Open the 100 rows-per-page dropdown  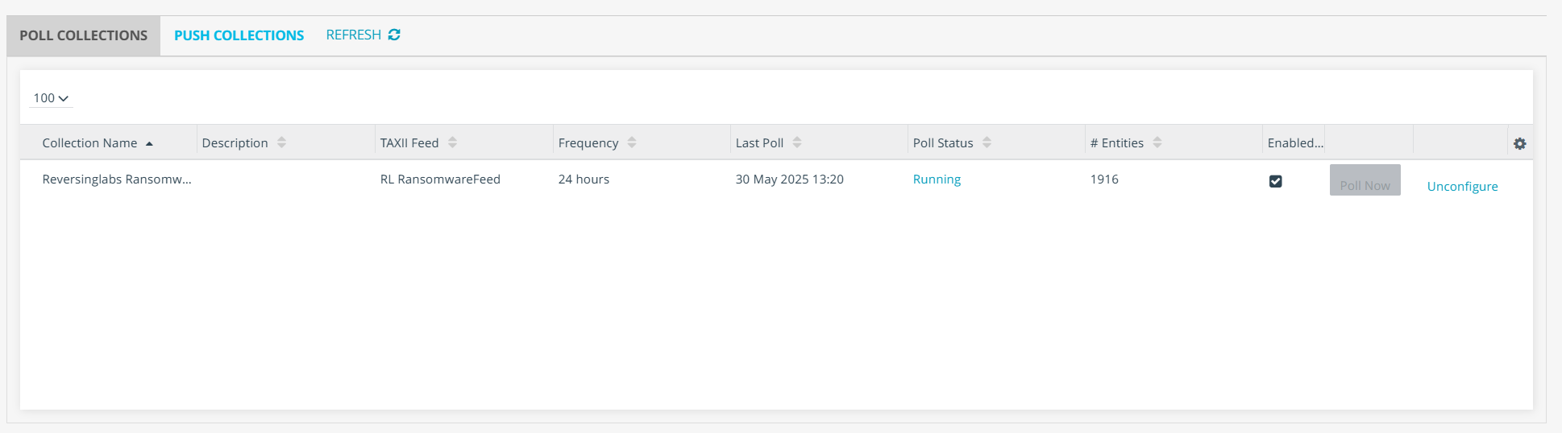pos(51,98)
